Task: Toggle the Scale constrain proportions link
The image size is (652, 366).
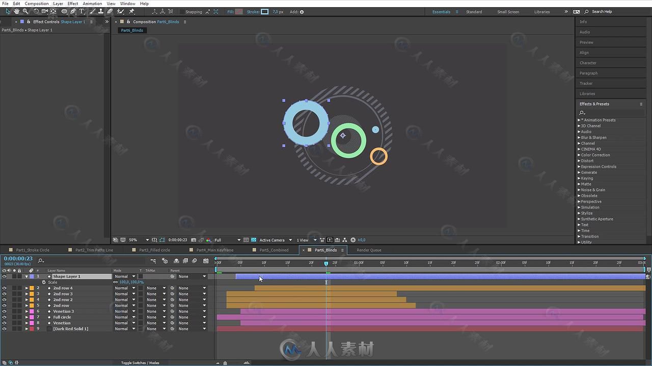Action: click(116, 282)
